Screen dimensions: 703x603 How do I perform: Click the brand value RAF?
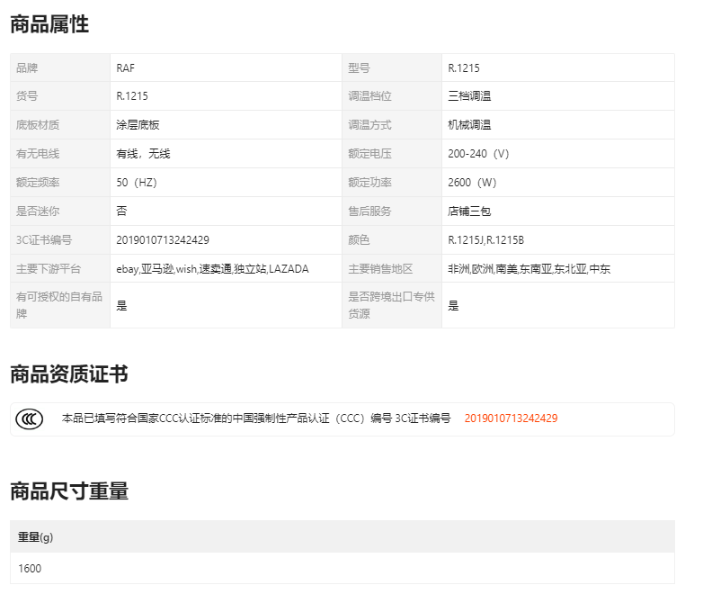tap(126, 68)
